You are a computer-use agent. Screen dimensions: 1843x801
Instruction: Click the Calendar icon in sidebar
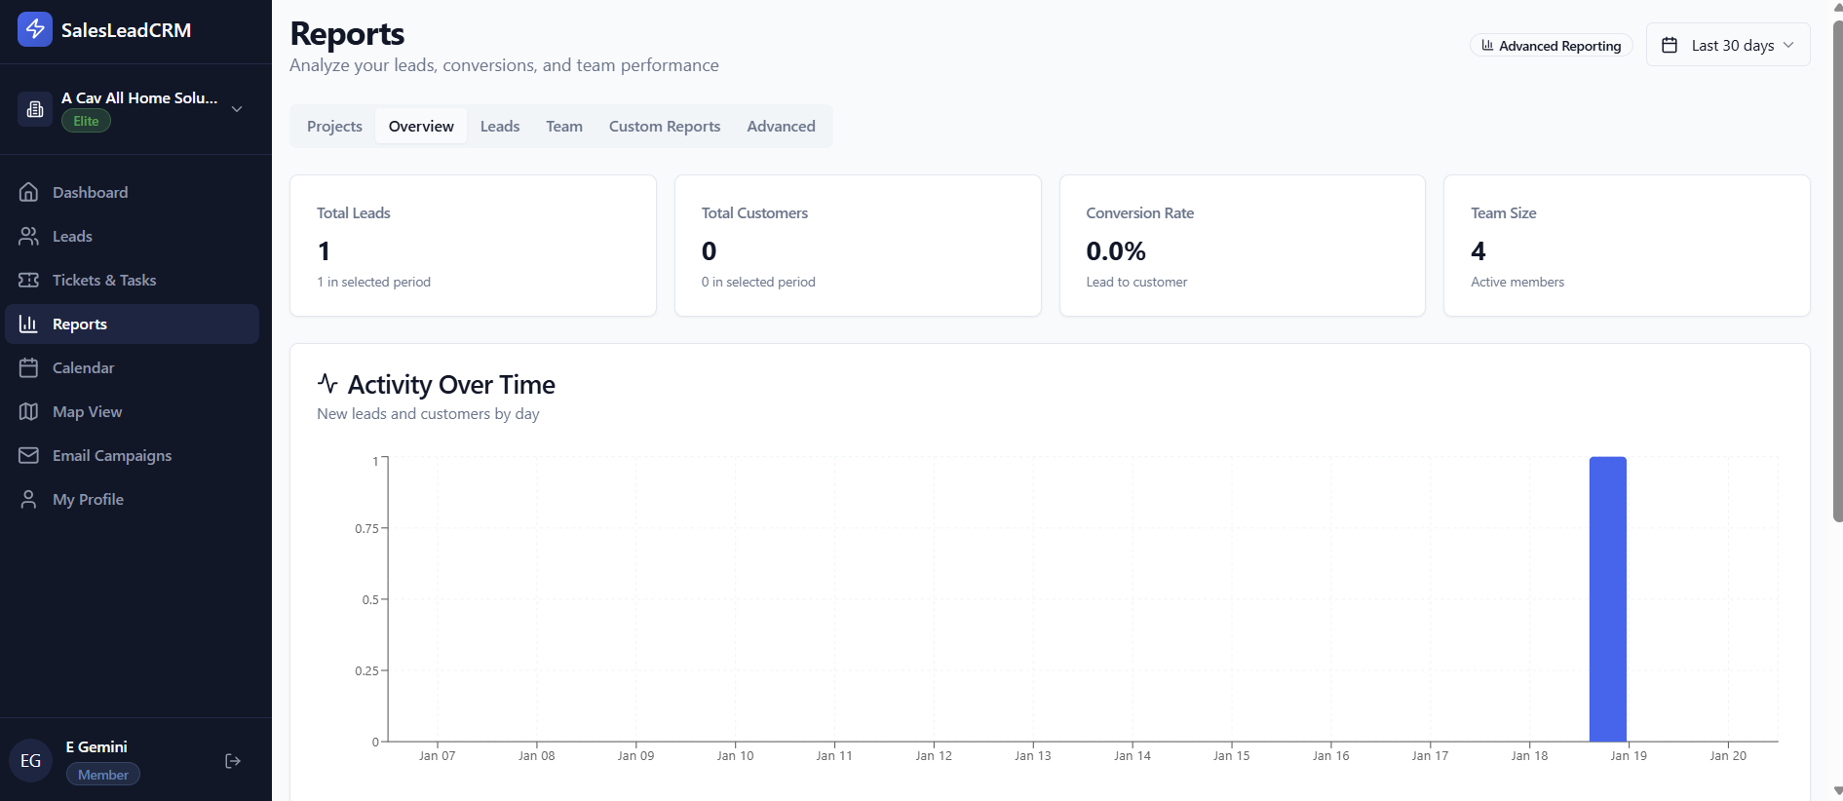pos(28,367)
